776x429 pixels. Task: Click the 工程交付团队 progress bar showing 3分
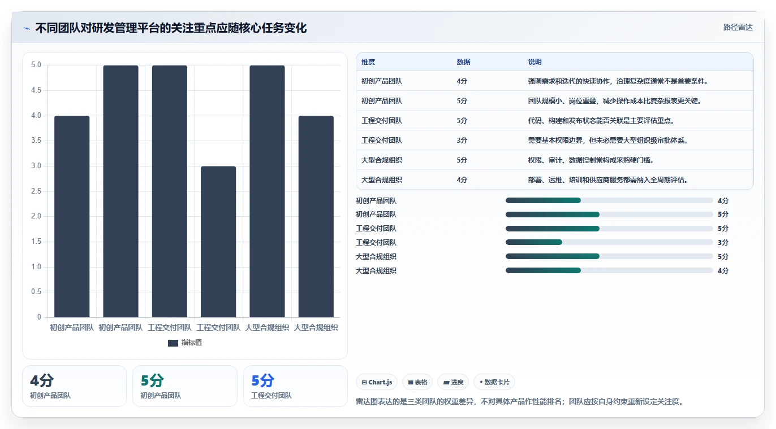coord(609,243)
